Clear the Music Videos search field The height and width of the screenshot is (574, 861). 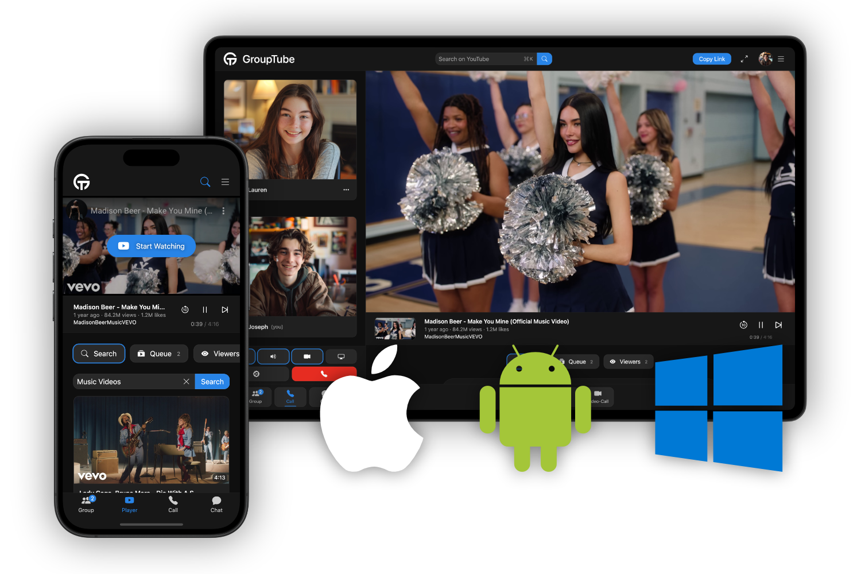pos(186,382)
